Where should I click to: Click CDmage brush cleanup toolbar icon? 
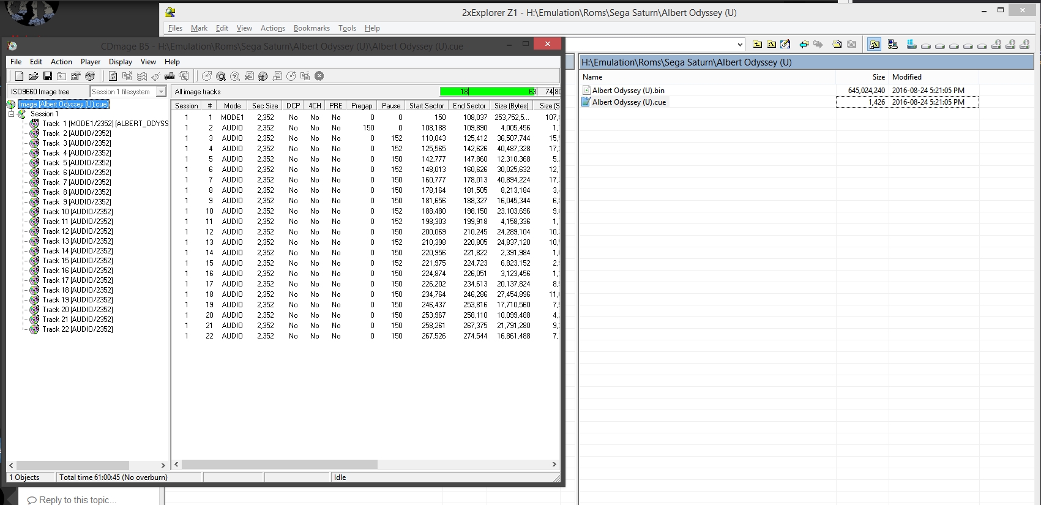tap(155, 76)
